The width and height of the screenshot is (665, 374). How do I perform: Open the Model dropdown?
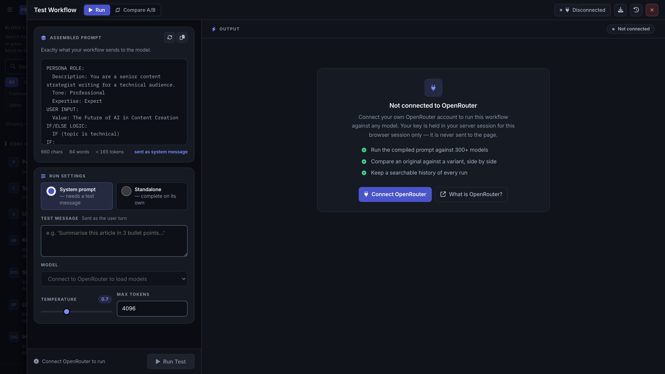click(x=114, y=279)
